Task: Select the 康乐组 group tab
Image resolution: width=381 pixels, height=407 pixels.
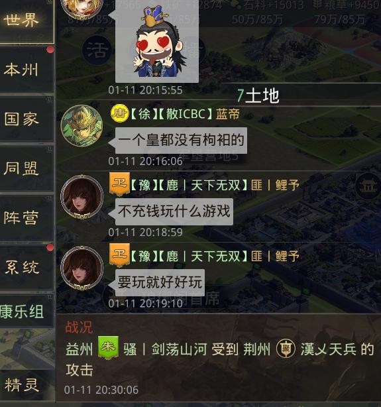Action: pyautogui.click(x=27, y=311)
